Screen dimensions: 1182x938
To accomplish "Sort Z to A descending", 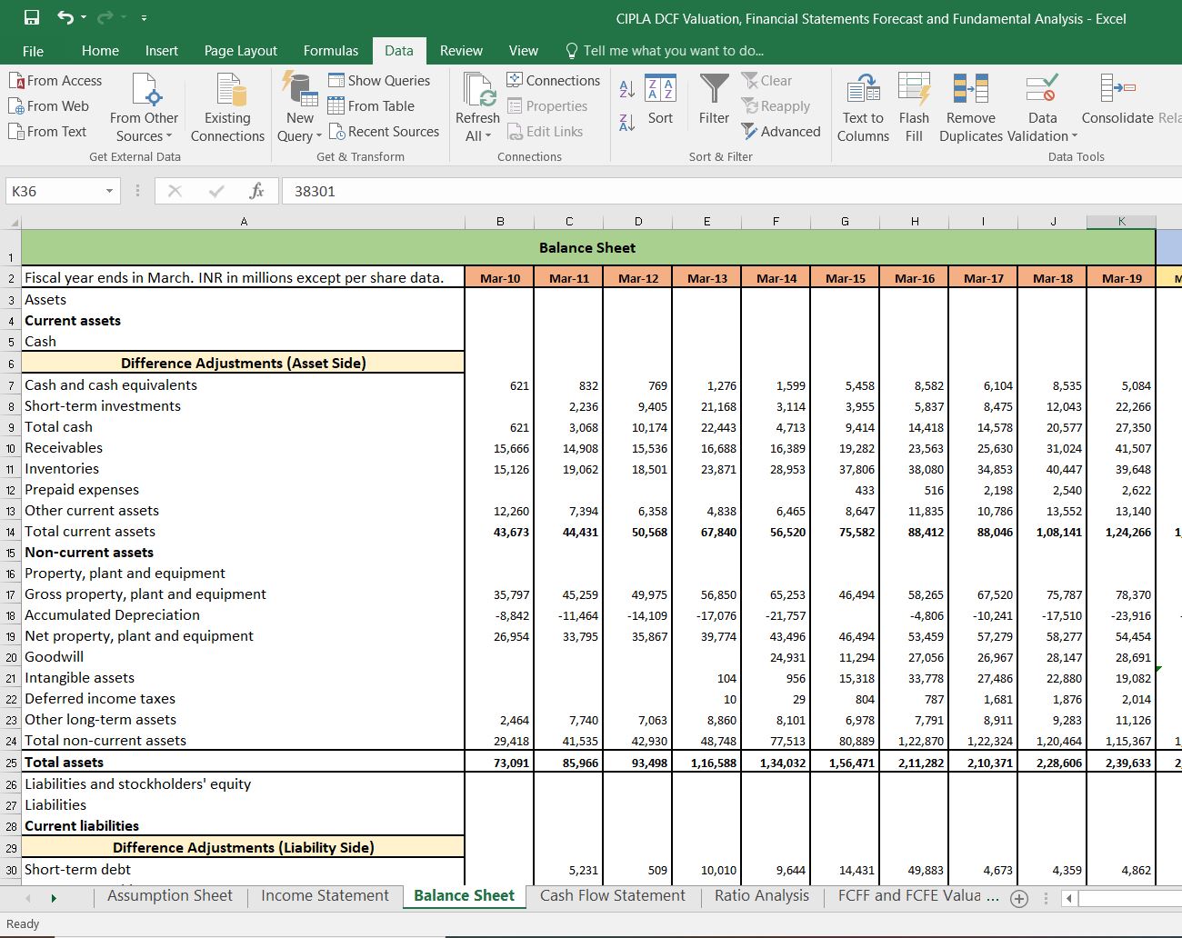I will 626,123.
